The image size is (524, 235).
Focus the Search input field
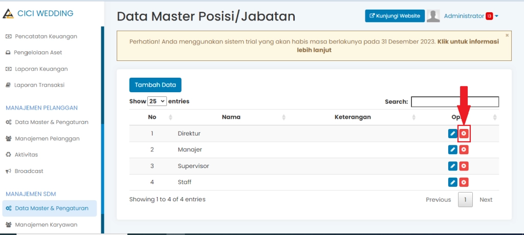point(455,101)
